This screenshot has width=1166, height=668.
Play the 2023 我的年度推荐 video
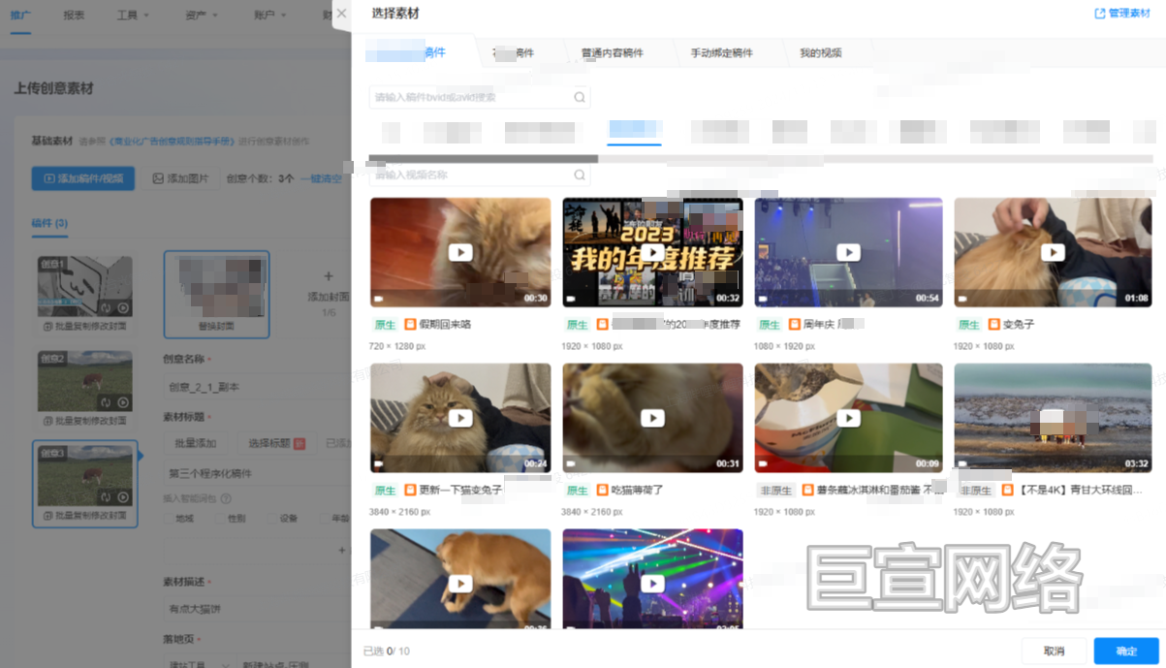click(652, 252)
